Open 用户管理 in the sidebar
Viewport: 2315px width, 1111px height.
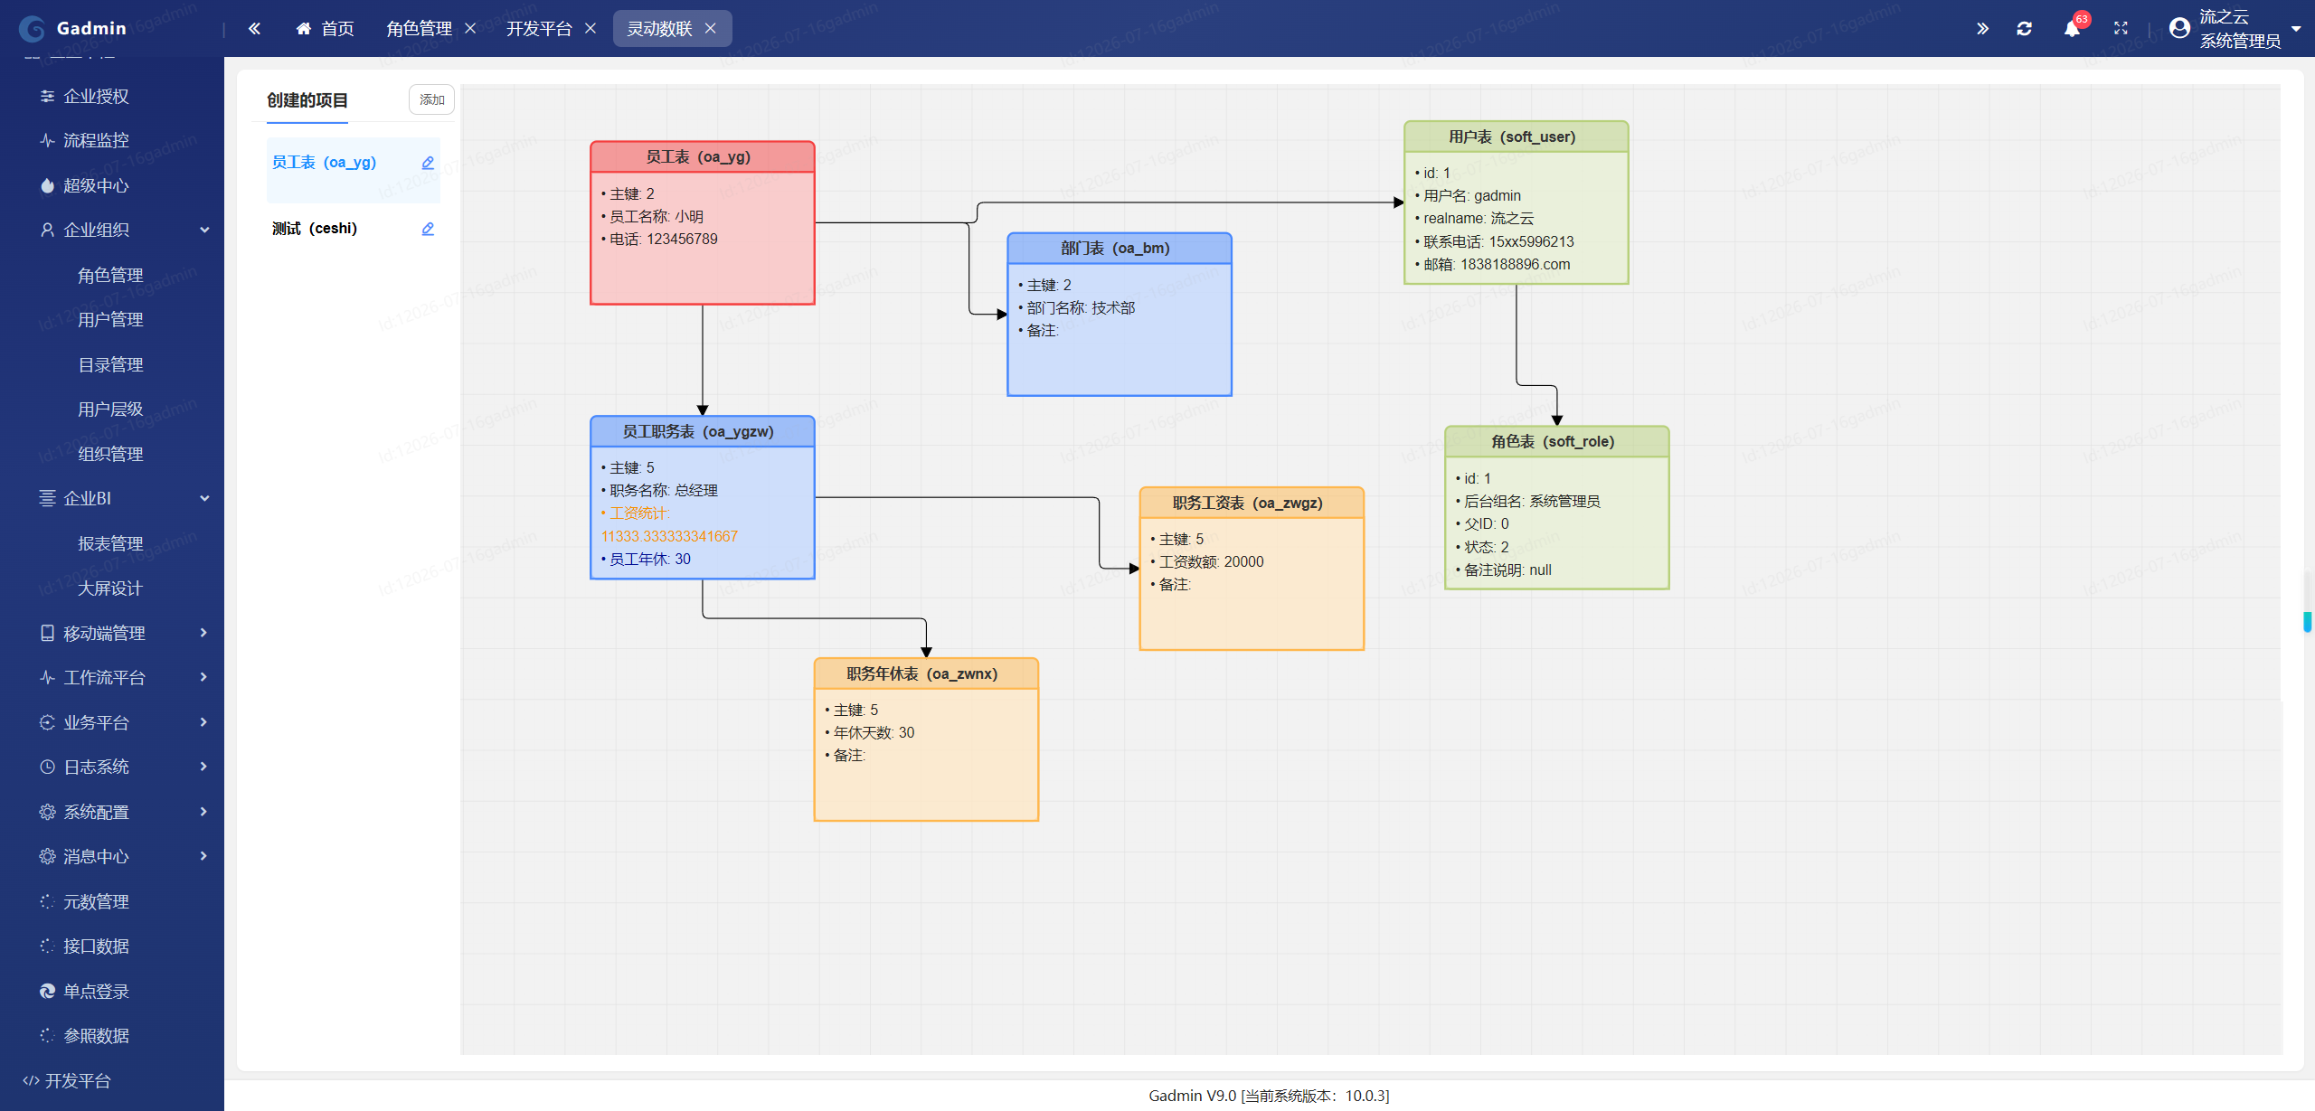[110, 319]
